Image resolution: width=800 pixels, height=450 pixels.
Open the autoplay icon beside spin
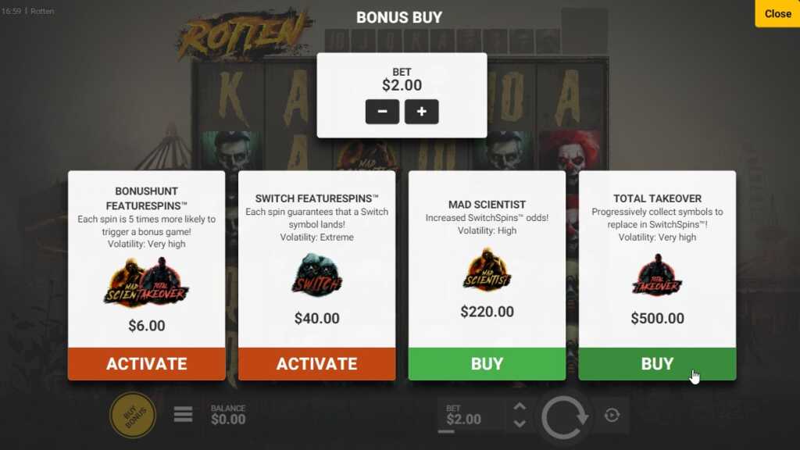point(612,416)
